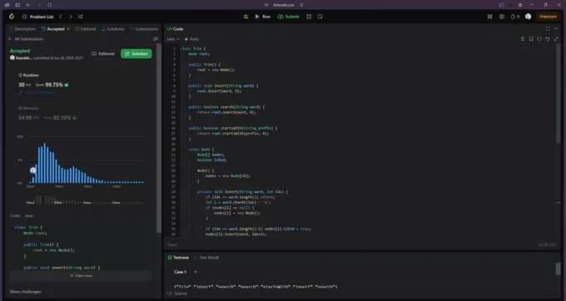Open the settings gear in LeetCode navbar
The height and width of the screenshot is (301, 566).
502,17
